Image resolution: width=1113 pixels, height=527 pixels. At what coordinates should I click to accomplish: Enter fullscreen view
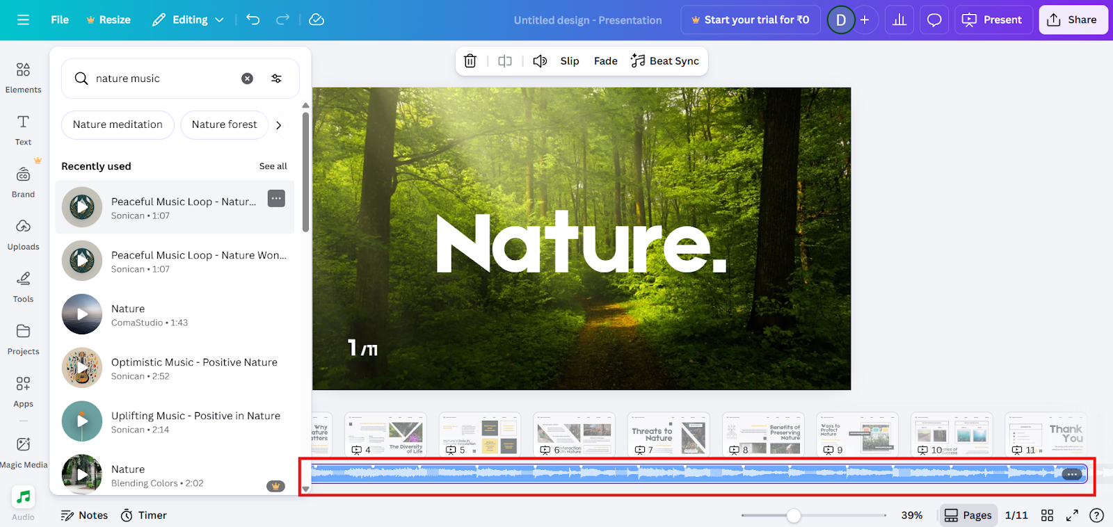[x=1072, y=515]
